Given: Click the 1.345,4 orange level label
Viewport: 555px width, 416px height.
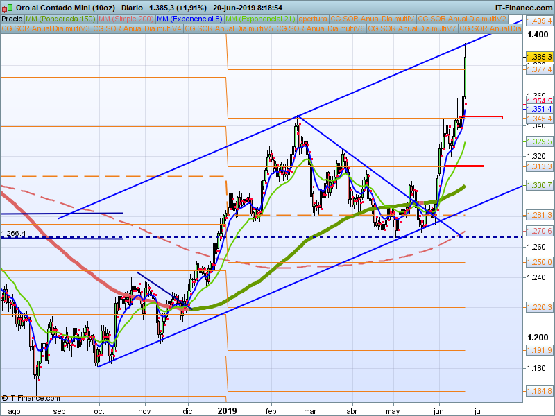Looking at the screenshot, I should (539, 119).
